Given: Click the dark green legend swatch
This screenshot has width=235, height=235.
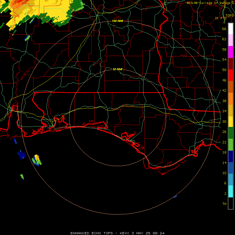Looking at the screenshot, I should click(231, 133).
